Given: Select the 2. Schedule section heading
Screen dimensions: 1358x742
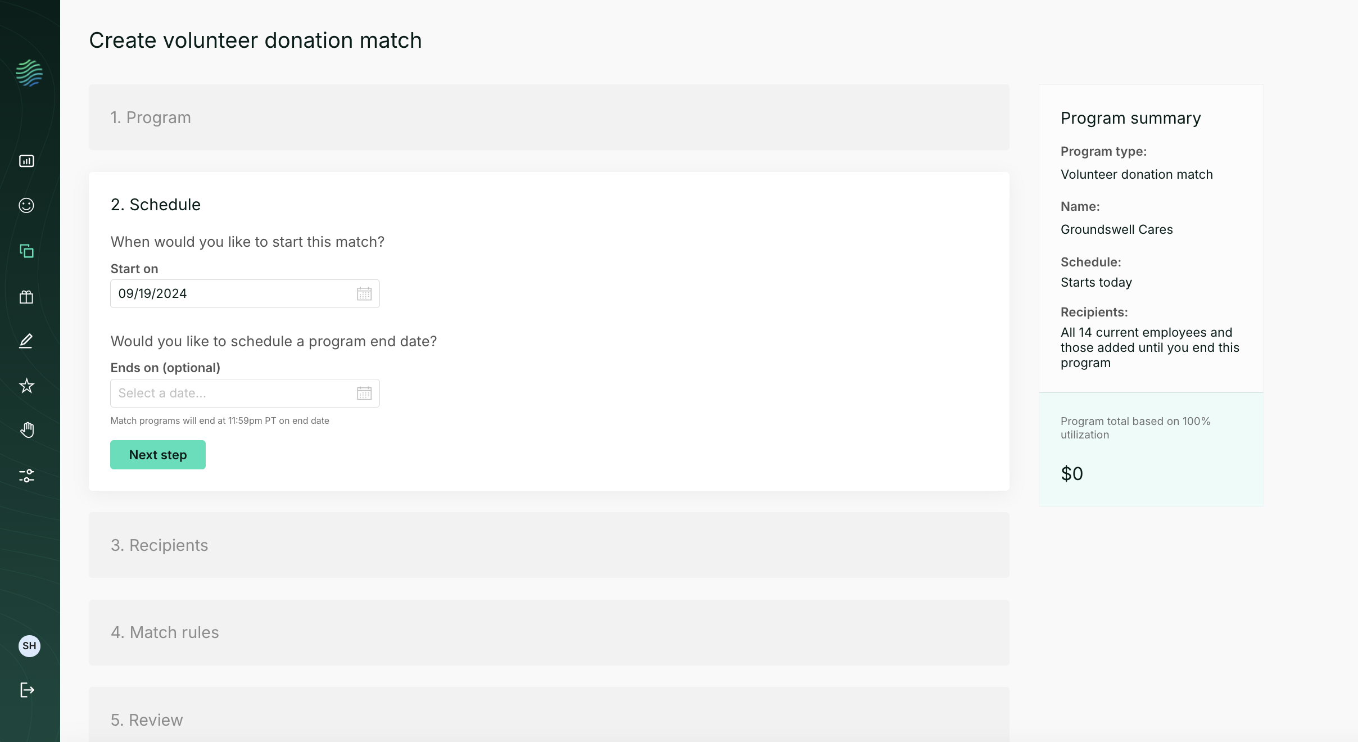Looking at the screenshot, I should pos(156,205).
